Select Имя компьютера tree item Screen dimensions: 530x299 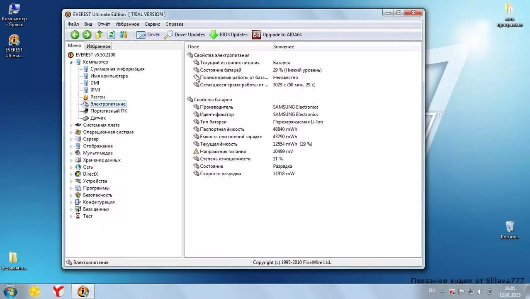point(109,76)
